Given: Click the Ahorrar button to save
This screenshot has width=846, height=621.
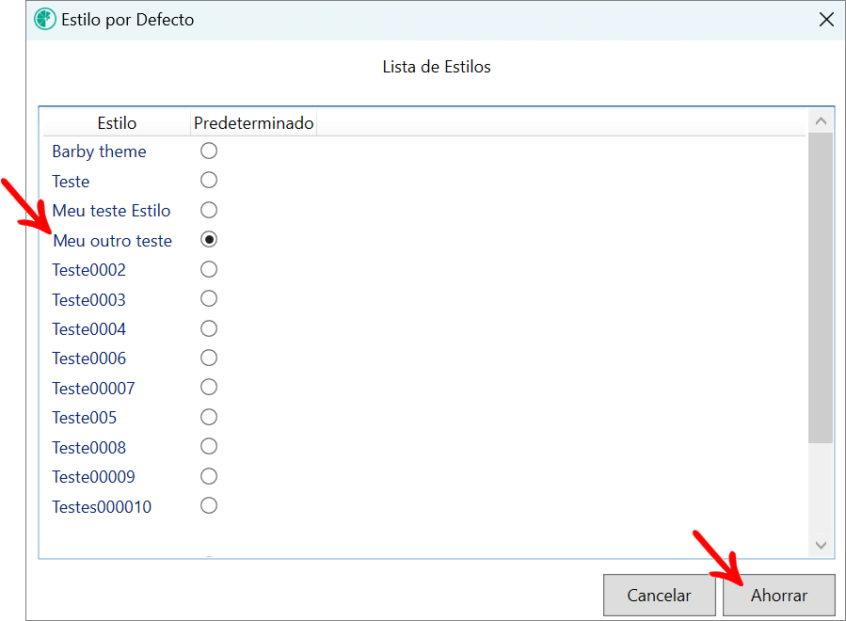Looking at the screenshot, I should click(778, 595).
